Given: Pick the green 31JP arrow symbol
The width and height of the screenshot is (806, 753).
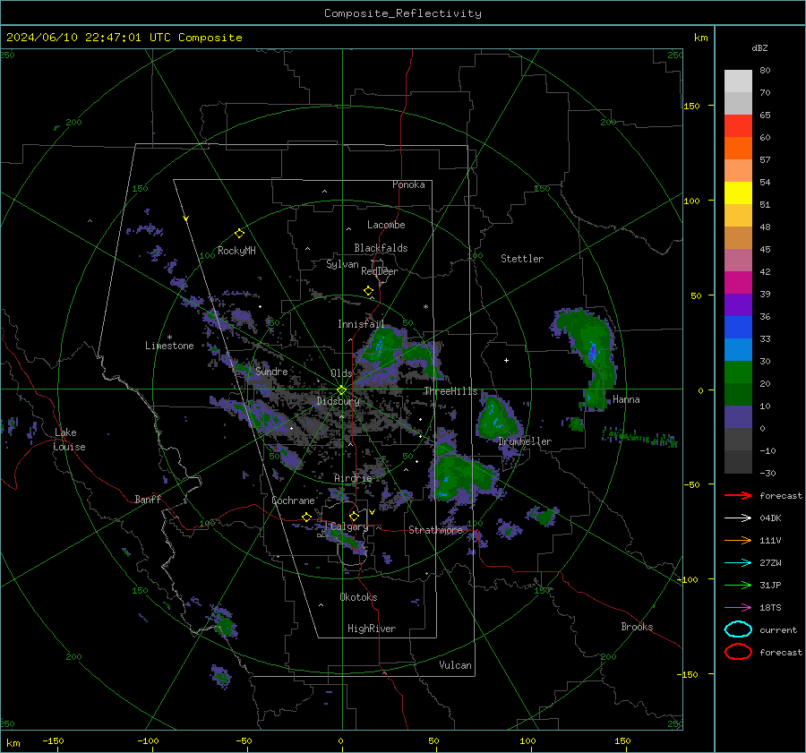Looking at the screenshot, I should pos(738,585).
